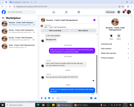The image size is (134, 107).
Task: Click Windows taskbar search box
Action: click(x=20, y=105)
